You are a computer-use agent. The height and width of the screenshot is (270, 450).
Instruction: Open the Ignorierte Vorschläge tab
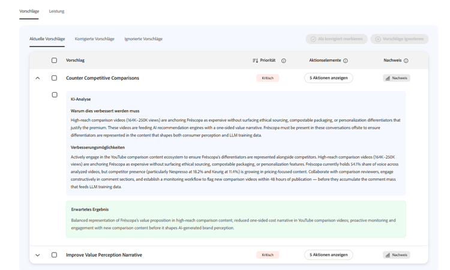coord(143,39)
